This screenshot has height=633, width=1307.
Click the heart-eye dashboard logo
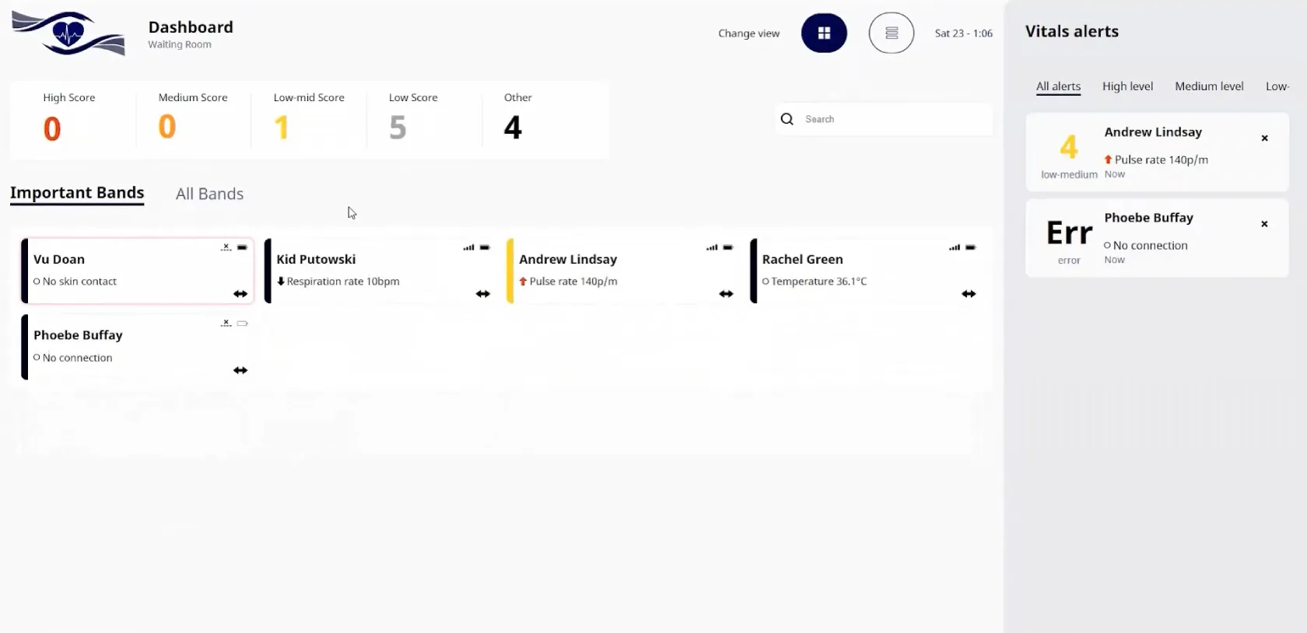click(x=68, y=33)
